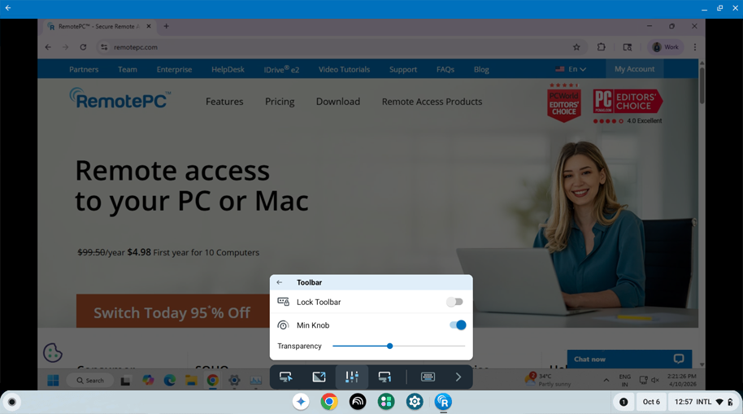Click the Min Knob icon

tap(283, 325)
